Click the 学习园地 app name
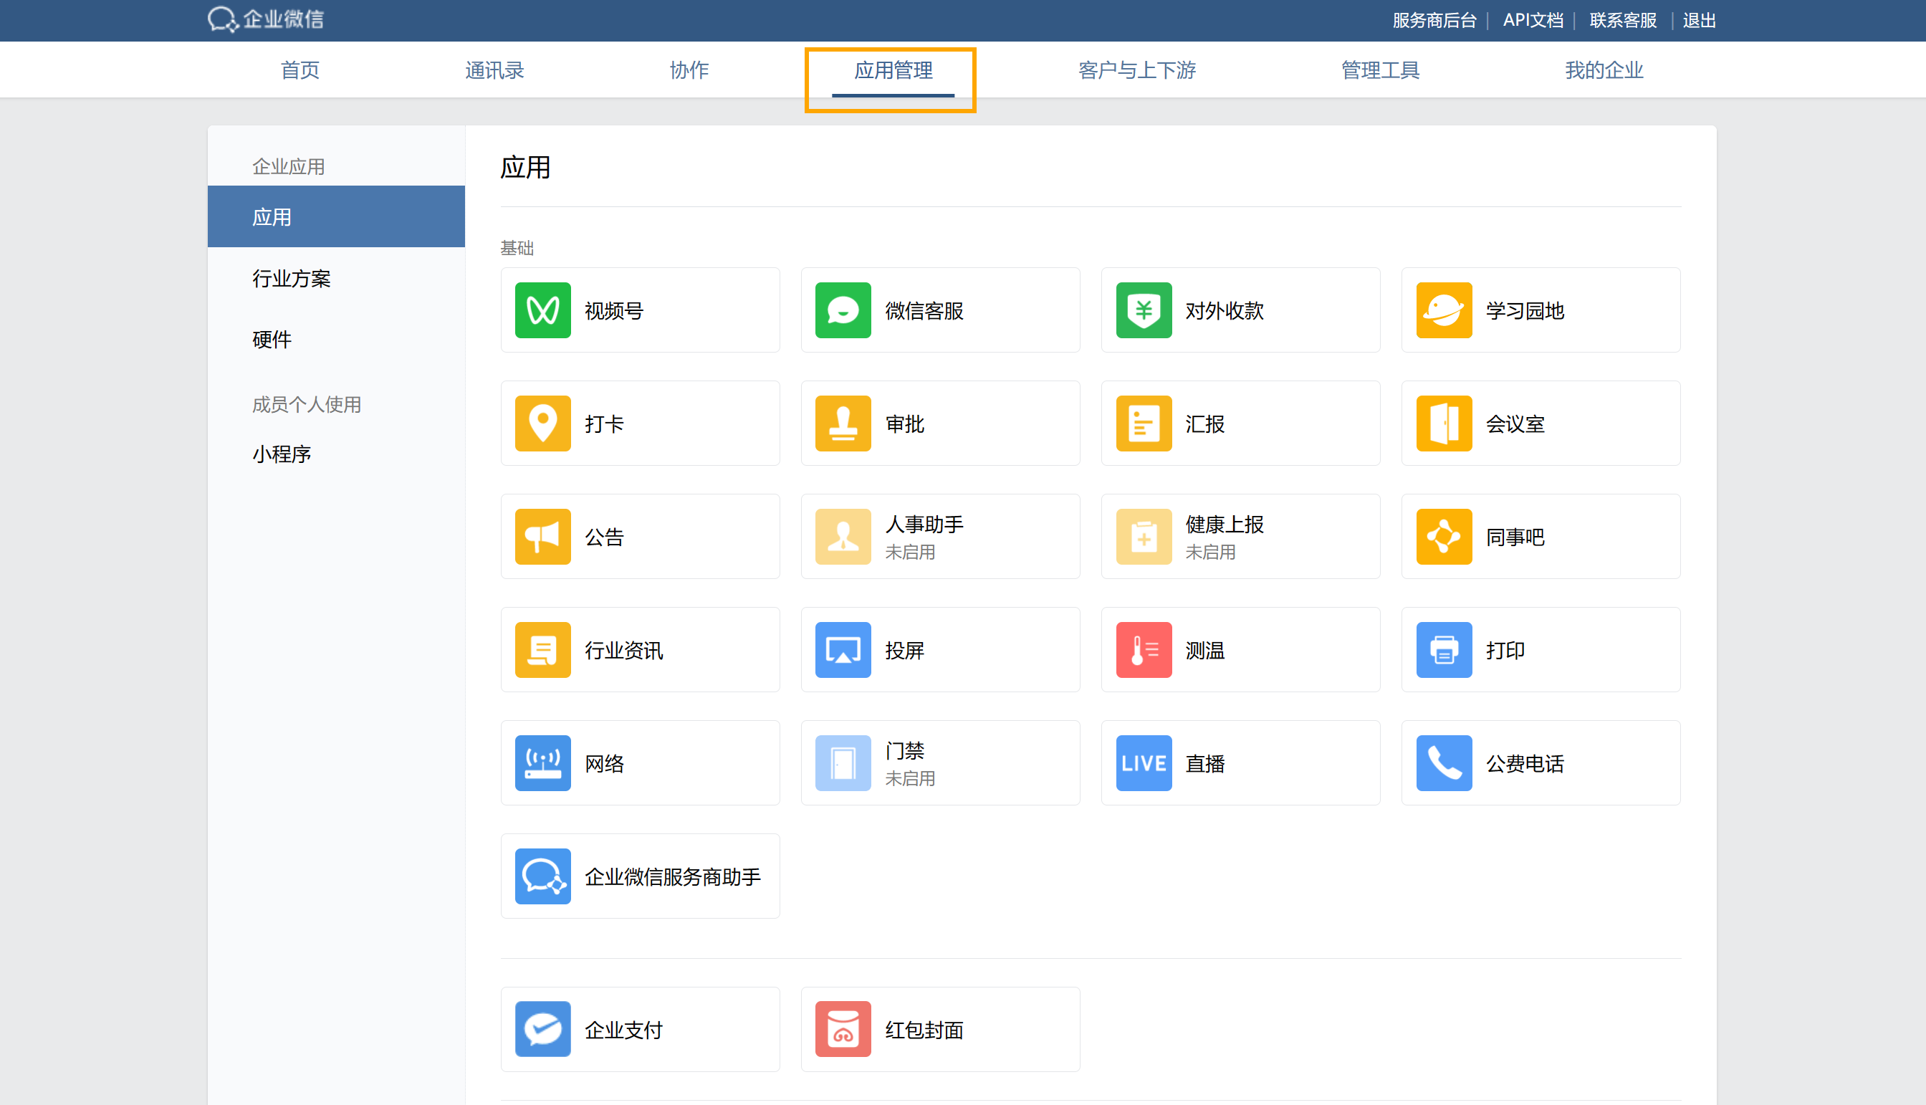This screenshot has height=1105, width=1926. pos(1525,310)
